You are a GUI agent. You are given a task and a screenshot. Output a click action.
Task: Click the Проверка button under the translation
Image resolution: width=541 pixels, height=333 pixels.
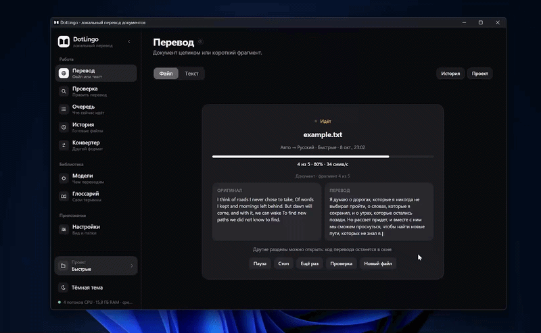click(342, 263)
